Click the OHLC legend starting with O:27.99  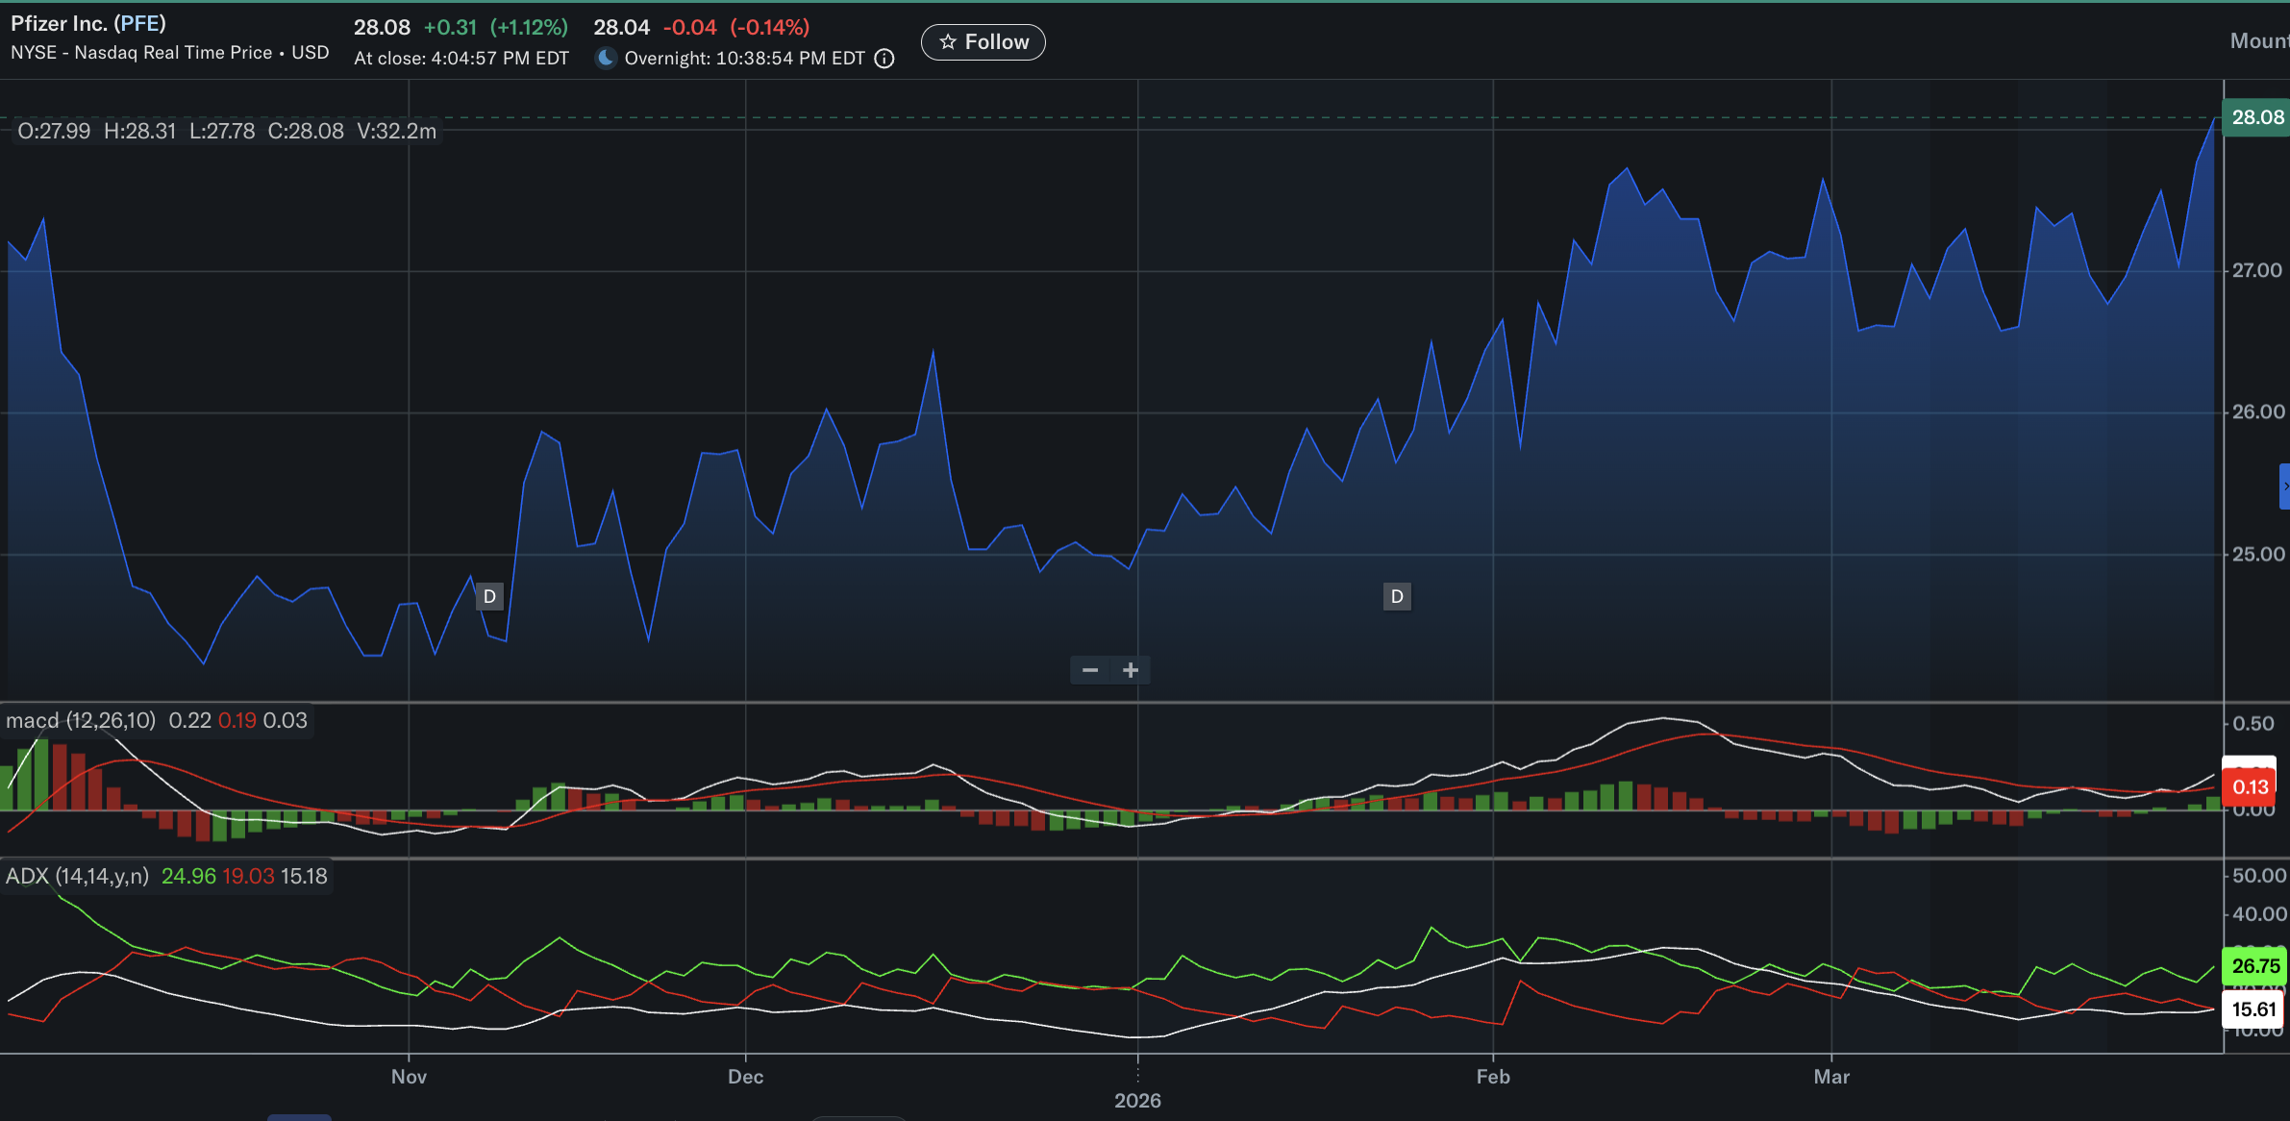(219, 131)
